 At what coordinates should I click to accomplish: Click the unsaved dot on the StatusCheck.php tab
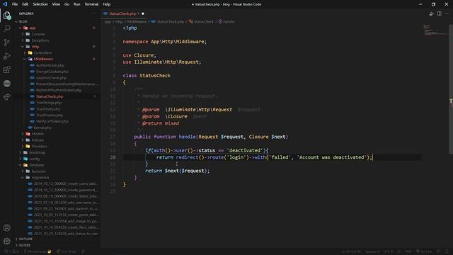tap(143, 13)
